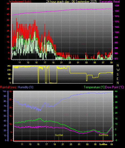Click the SunRise marker on the temperature graph
Viewport: 125px width, 148px height.
coord(103,135)
